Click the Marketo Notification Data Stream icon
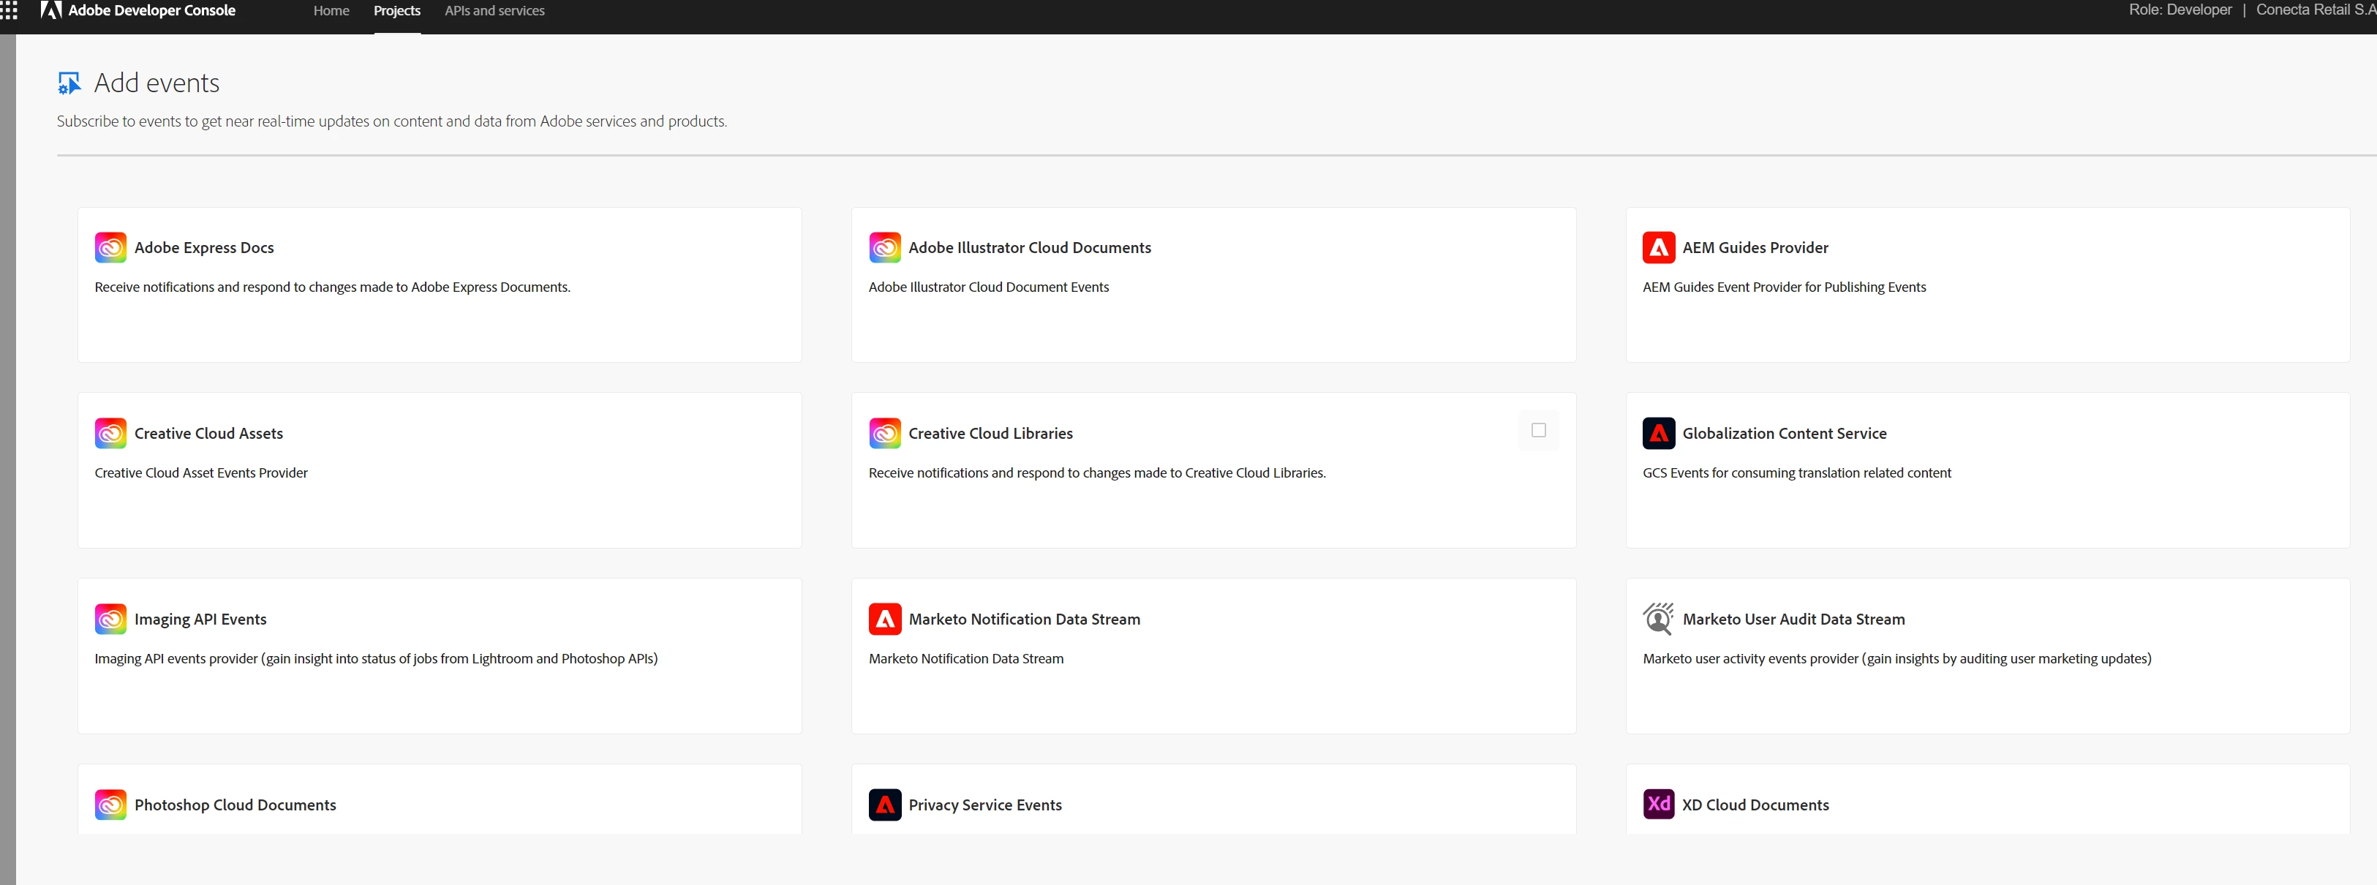The height and width of the screenshot is (885, 2377). [884, 618]
